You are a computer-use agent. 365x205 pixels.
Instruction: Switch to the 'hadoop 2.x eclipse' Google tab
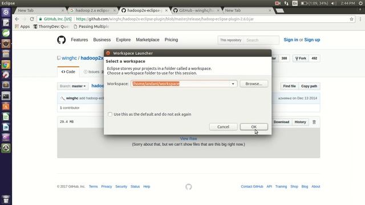click(93, 10)
